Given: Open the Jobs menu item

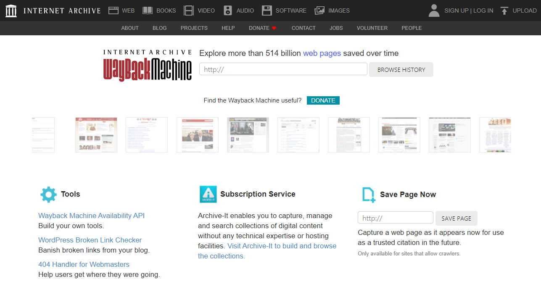Looking at the screenshot, I should pos(336,28).
